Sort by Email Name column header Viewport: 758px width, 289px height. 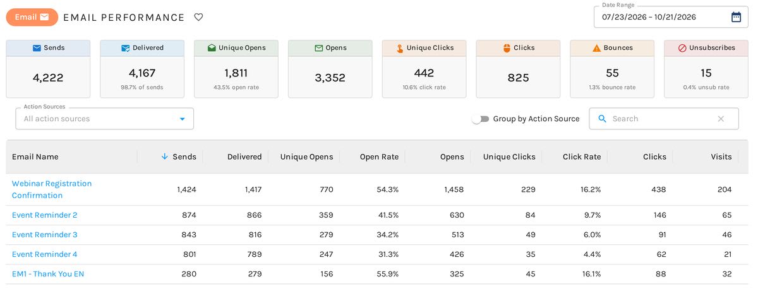click(35, 156)
